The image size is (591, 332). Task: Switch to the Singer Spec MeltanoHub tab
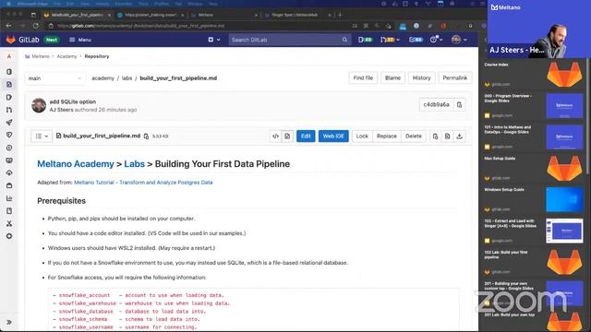(x=297, y=15)
